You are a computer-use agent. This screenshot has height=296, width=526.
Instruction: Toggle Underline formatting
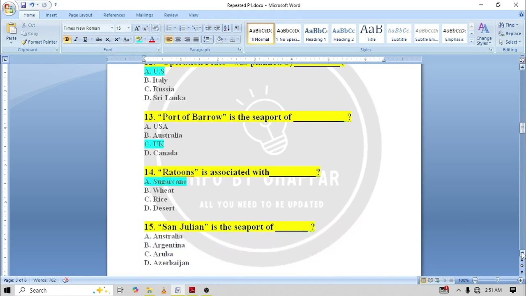point(85,39)
